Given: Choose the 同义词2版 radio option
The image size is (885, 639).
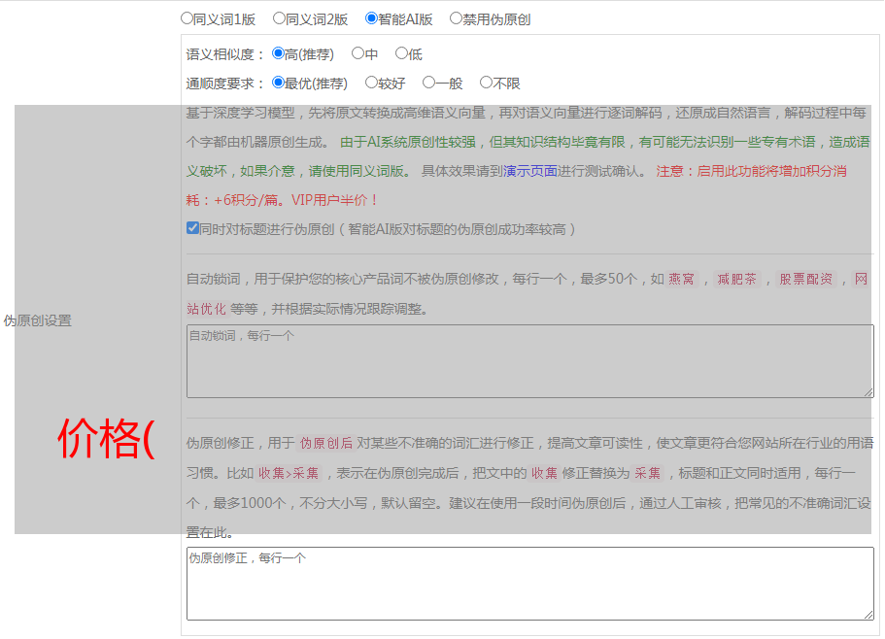Looking at the screenshot, I should (280, 18).
